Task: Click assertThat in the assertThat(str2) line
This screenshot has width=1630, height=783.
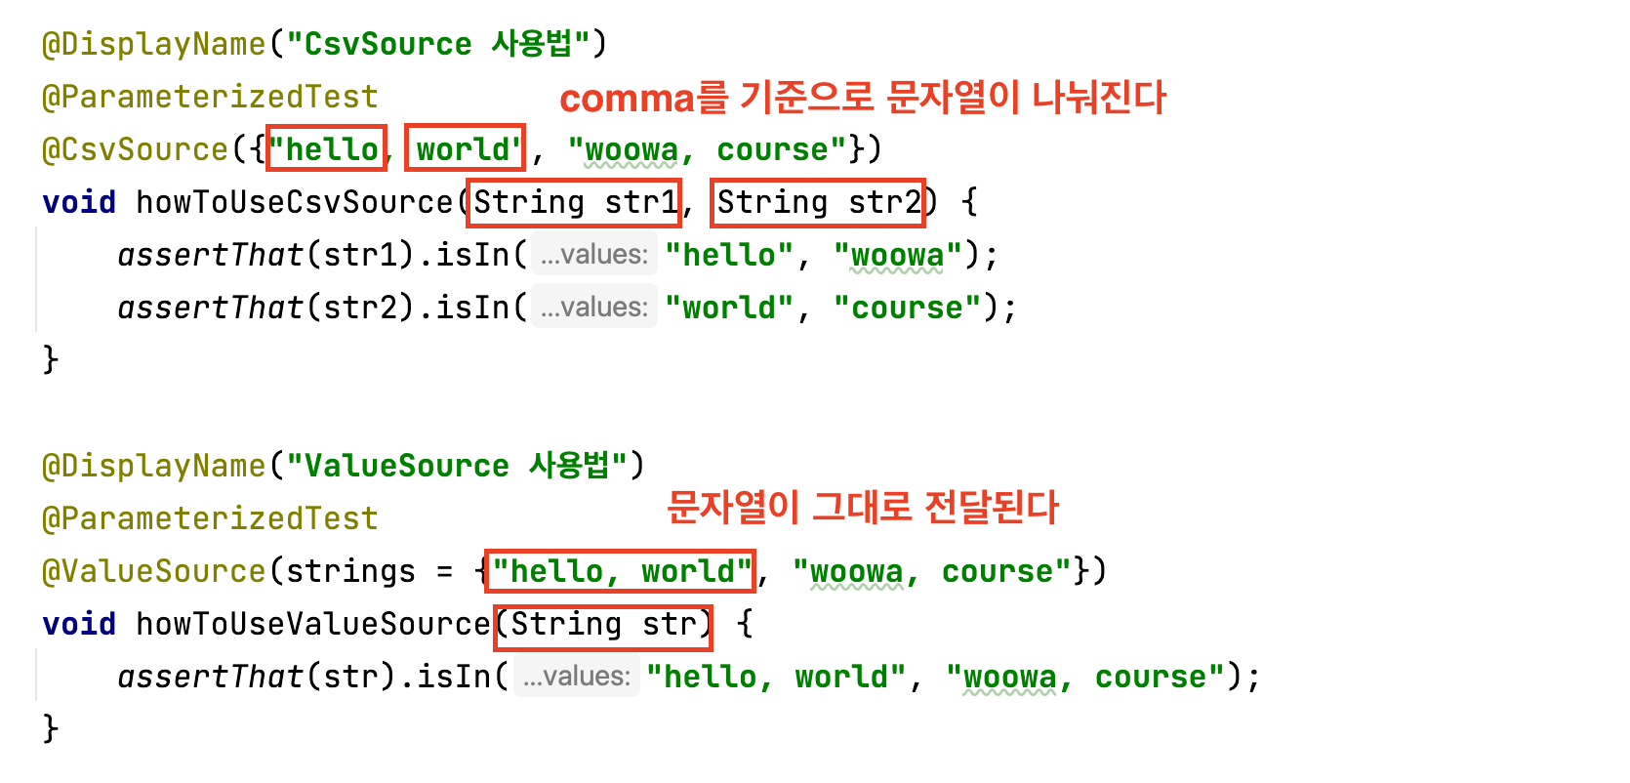Action: pos(211,308)
